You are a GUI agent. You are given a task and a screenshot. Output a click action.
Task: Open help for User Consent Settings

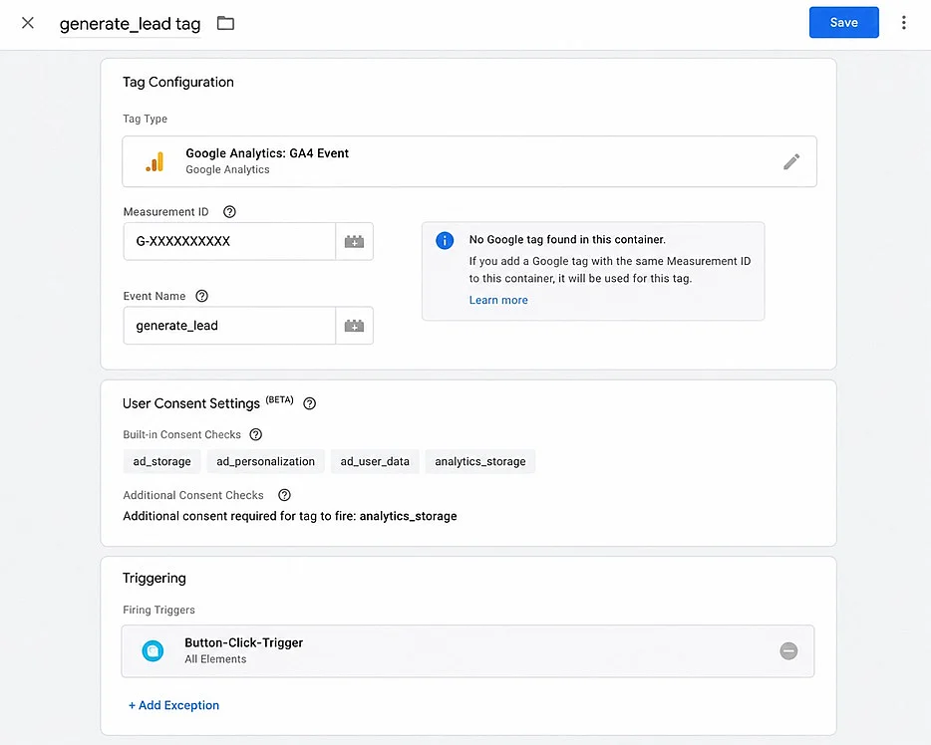[309, 404]
